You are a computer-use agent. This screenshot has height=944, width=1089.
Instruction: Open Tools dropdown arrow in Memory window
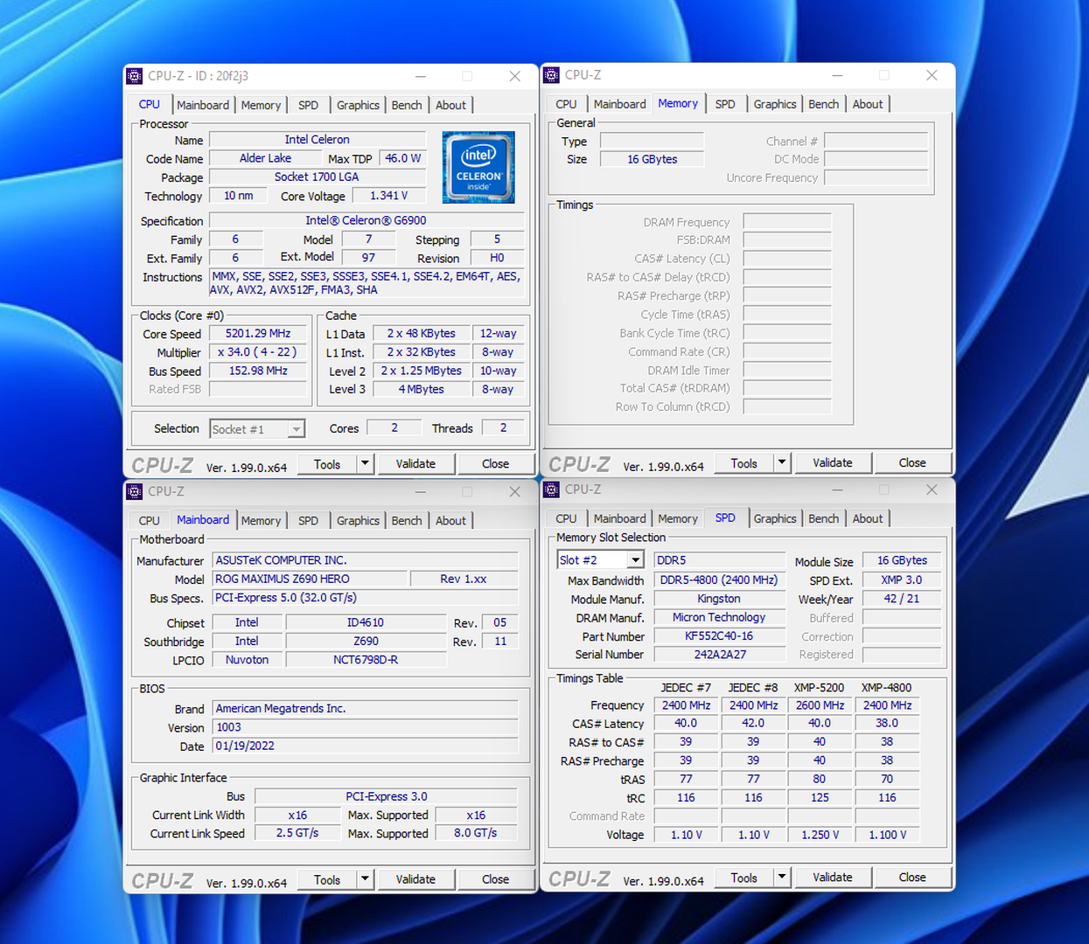pyautogui.click(x=782, y=462)
